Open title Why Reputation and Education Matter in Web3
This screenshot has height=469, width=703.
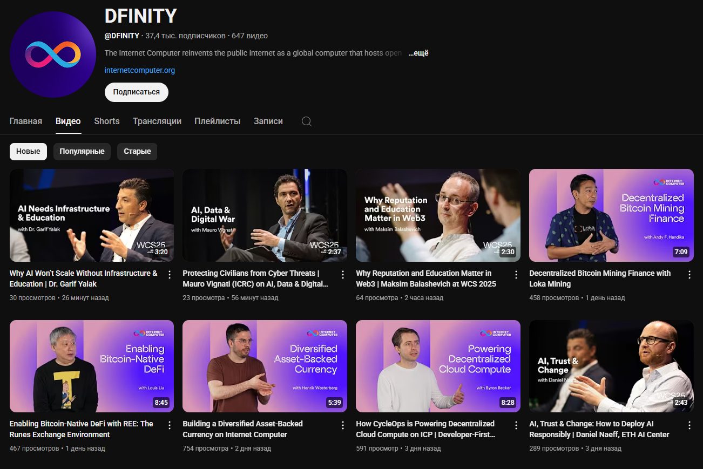[x=426, y=278]
